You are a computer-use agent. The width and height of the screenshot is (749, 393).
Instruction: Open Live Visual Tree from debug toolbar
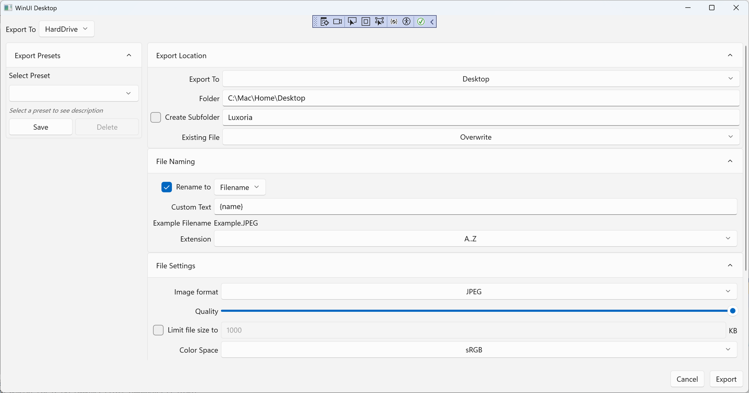click(x=324, y=22)
